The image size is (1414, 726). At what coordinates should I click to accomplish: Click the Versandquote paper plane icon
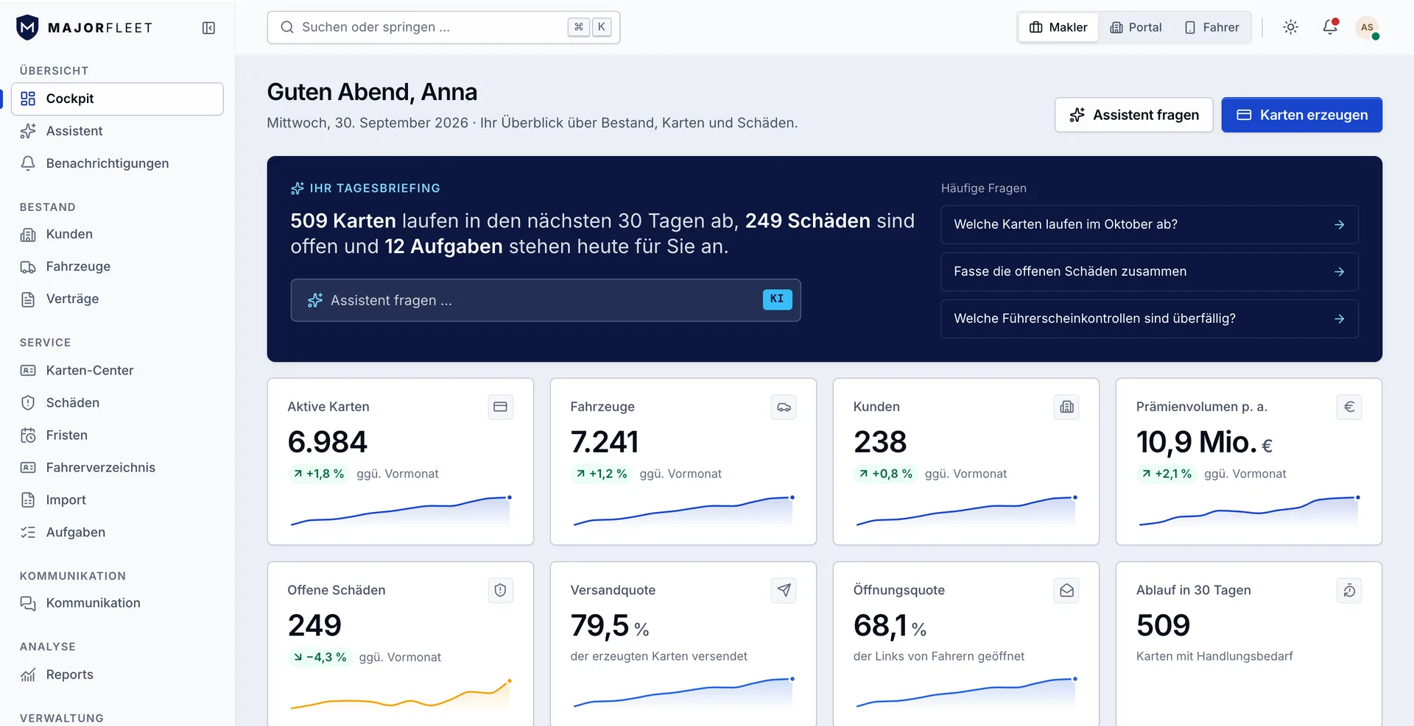tap(784, 590)
